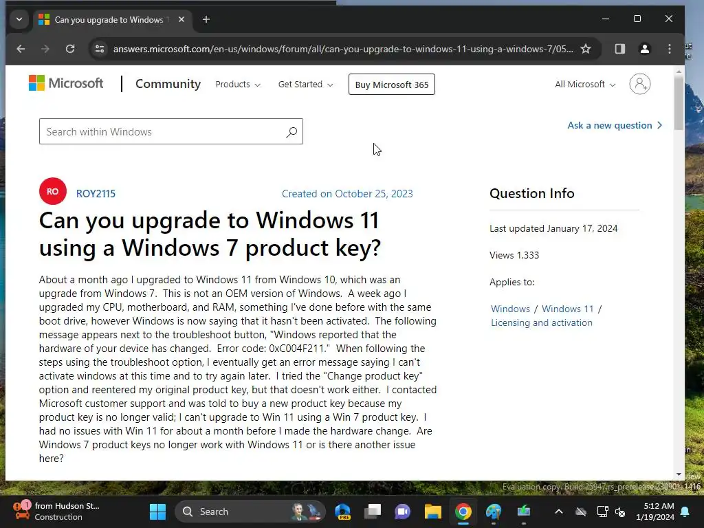Select the 'Can you upgrade to Windows' tab

109,20
